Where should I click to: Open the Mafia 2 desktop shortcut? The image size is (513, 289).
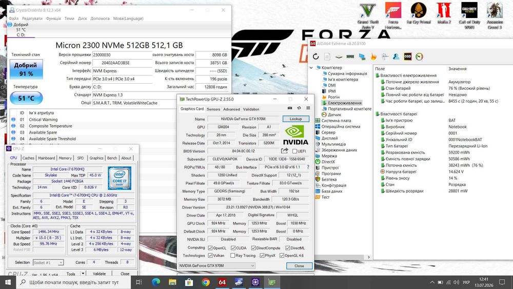(444, 13)
